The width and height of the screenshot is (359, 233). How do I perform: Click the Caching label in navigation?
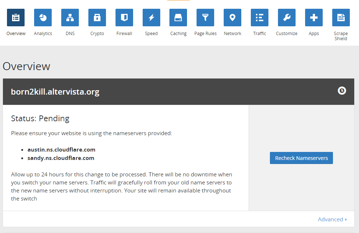[x=178, y=34]
